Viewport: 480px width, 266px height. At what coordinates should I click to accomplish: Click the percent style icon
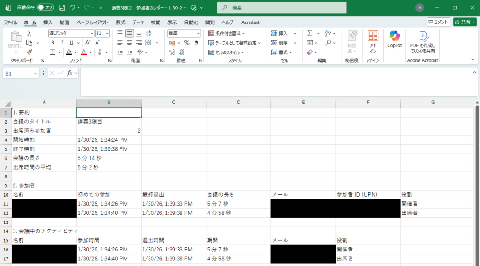click(187, 43)
